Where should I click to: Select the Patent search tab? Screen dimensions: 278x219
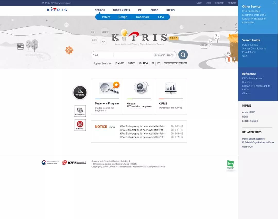[x=106, y=17]
